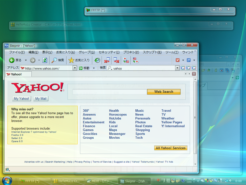Open セキュリティ(I) menu

click(109, 52)
